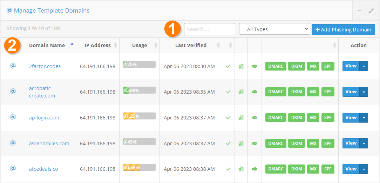Click the green fish icon for ascendmiles.com

(x=255, y=143)
